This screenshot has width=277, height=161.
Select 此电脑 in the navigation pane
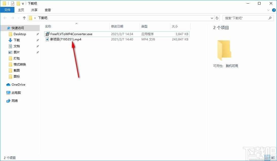point(16,93)
